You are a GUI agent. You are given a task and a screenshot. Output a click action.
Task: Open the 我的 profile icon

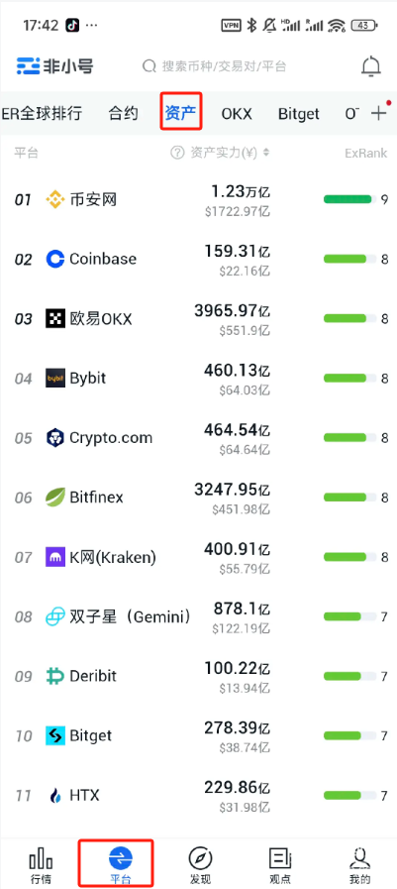[360, 859]
